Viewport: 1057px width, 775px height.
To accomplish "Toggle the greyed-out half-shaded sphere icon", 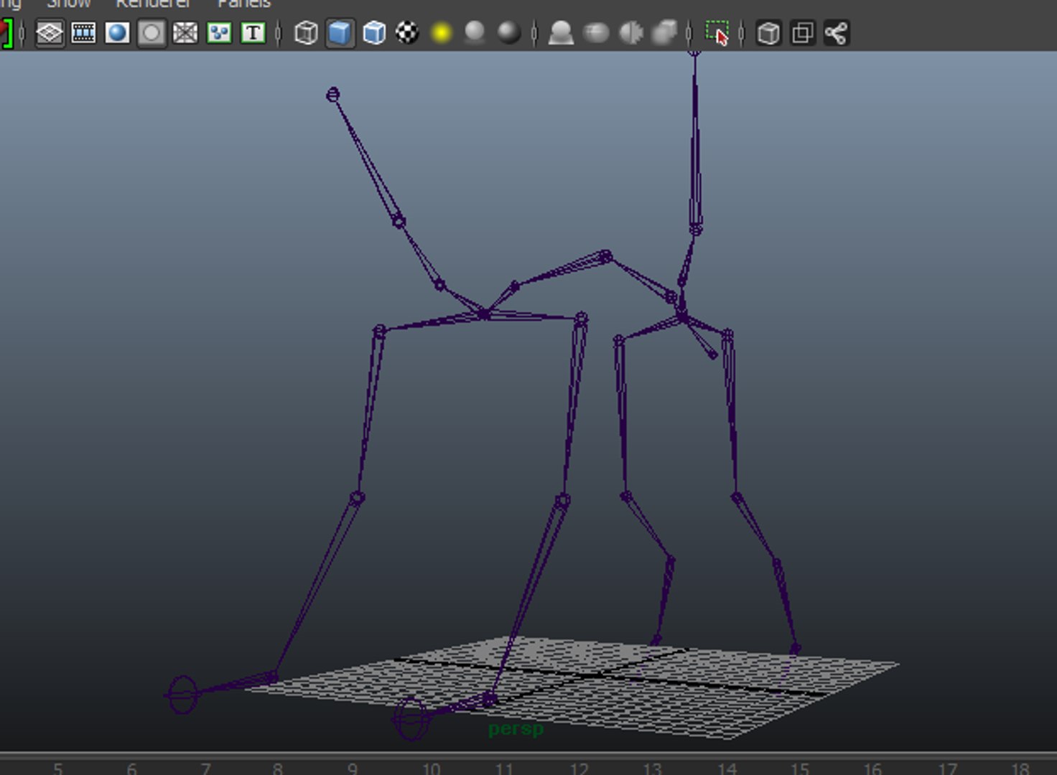I will [630, 33].
